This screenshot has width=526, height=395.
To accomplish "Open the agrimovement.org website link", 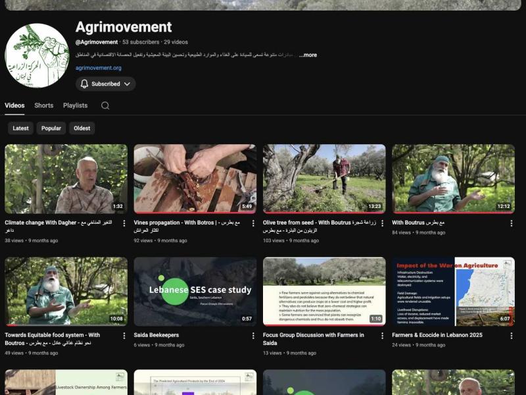I will (x=99, y=68).
